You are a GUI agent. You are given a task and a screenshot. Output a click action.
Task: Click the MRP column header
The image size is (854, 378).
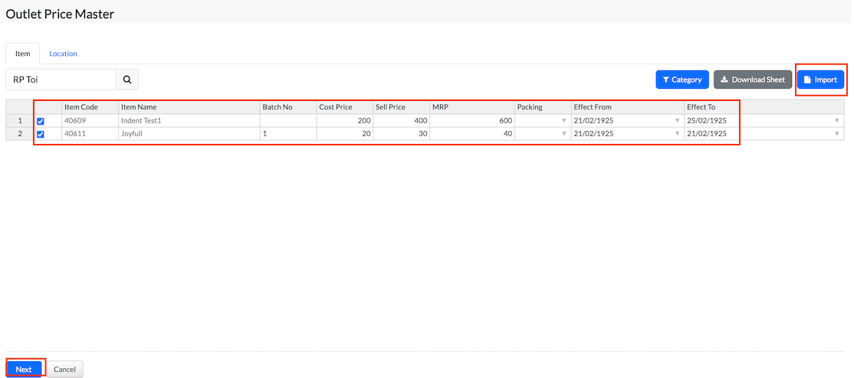point(473,107)
